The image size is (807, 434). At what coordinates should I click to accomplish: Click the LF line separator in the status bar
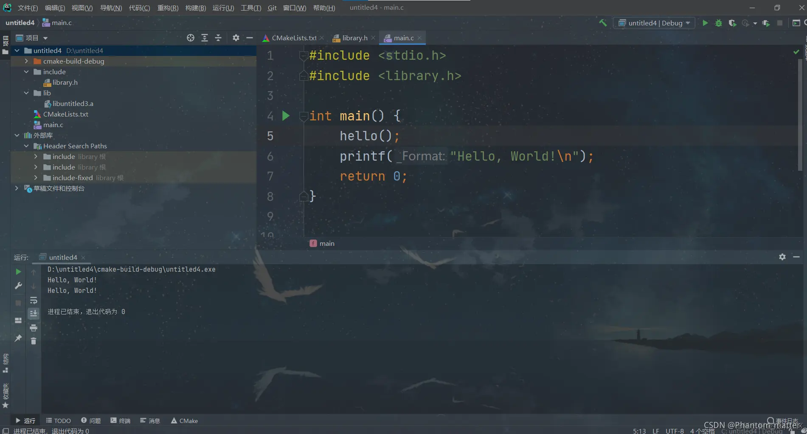pos(656,431)
